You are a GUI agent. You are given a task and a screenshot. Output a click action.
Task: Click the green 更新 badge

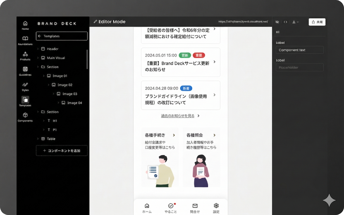[185, 55]
